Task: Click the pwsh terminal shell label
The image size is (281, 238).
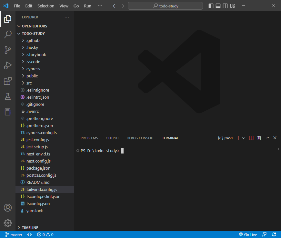Action: coord(225,138)
